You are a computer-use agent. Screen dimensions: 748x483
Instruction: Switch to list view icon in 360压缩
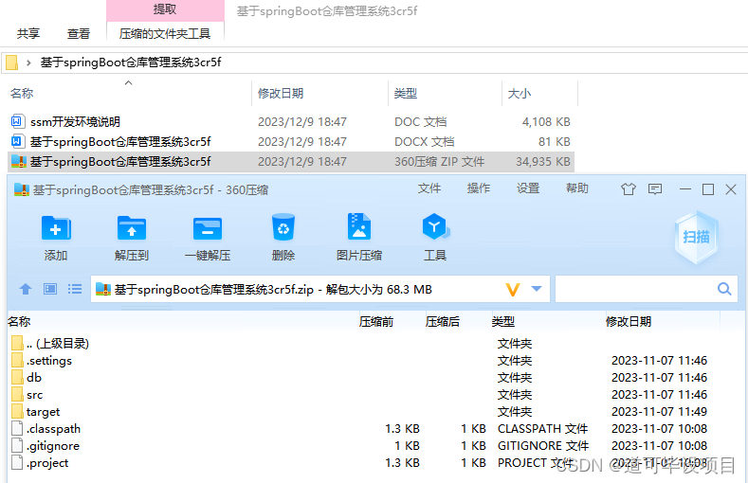tap(74, 289)
